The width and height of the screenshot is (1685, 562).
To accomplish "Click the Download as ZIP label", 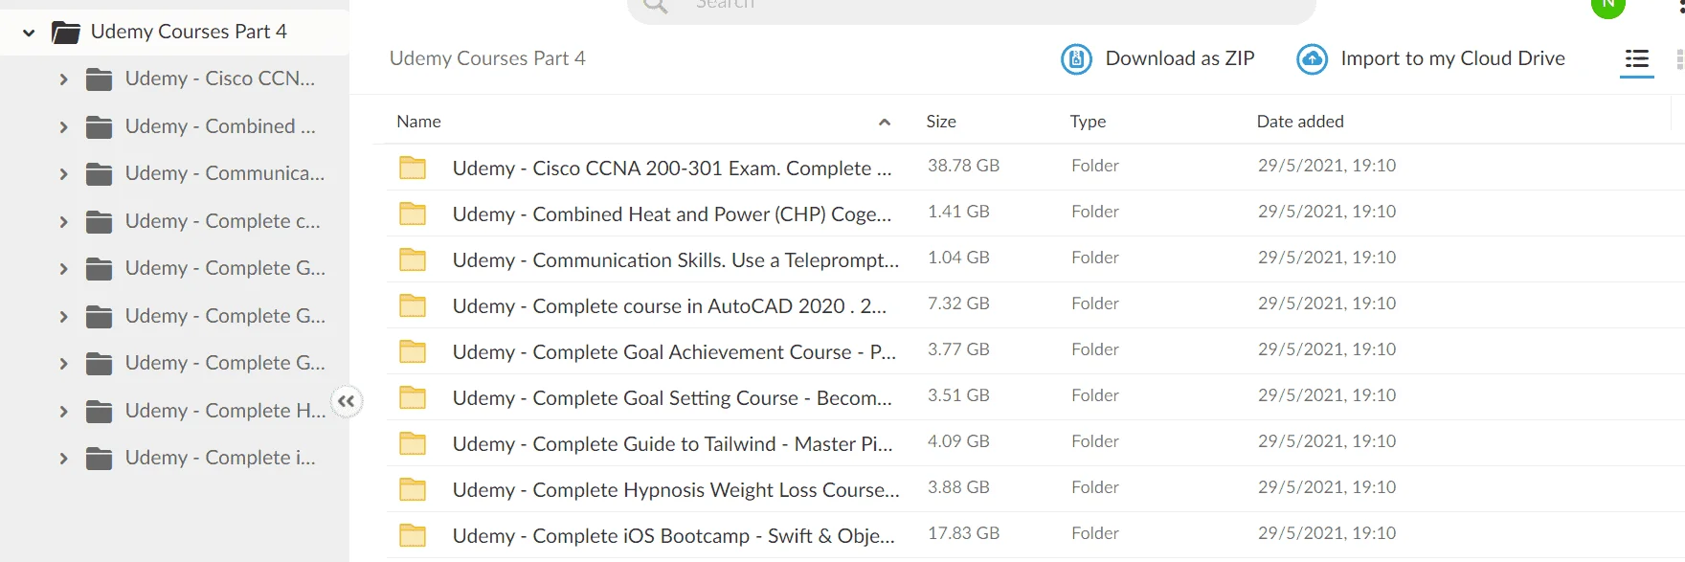I will 1179,58.
